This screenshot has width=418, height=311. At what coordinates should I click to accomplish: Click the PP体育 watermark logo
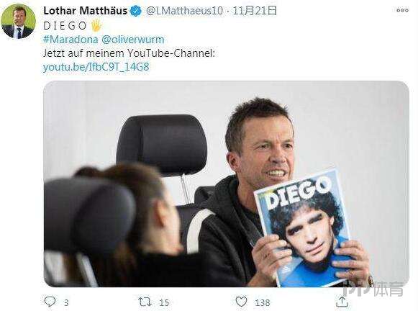coord(373,289)
